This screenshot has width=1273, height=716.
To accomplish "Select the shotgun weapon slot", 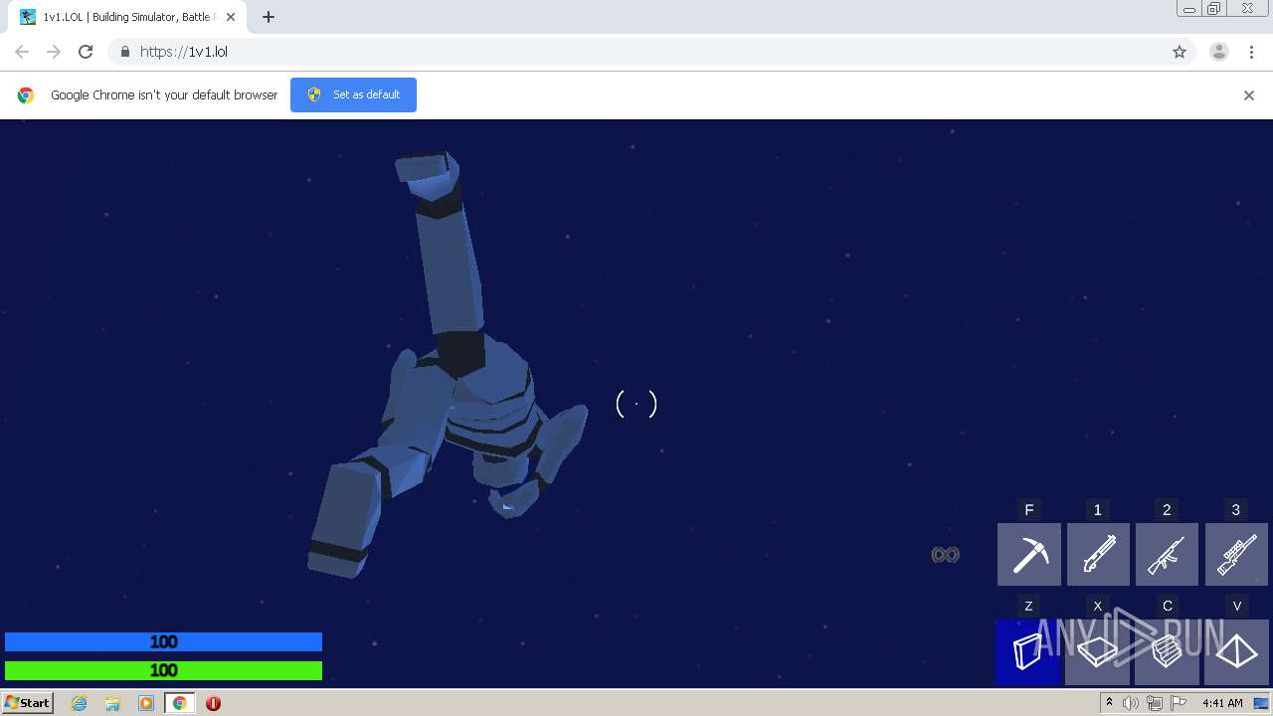I will pyautogui.click(x=1098, y=554).
